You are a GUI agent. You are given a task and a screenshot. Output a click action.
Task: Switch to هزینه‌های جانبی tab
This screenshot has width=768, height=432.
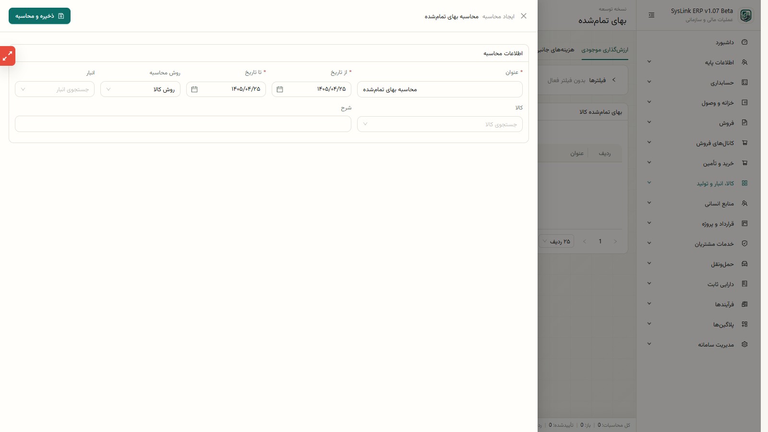(x=556, y=50)
